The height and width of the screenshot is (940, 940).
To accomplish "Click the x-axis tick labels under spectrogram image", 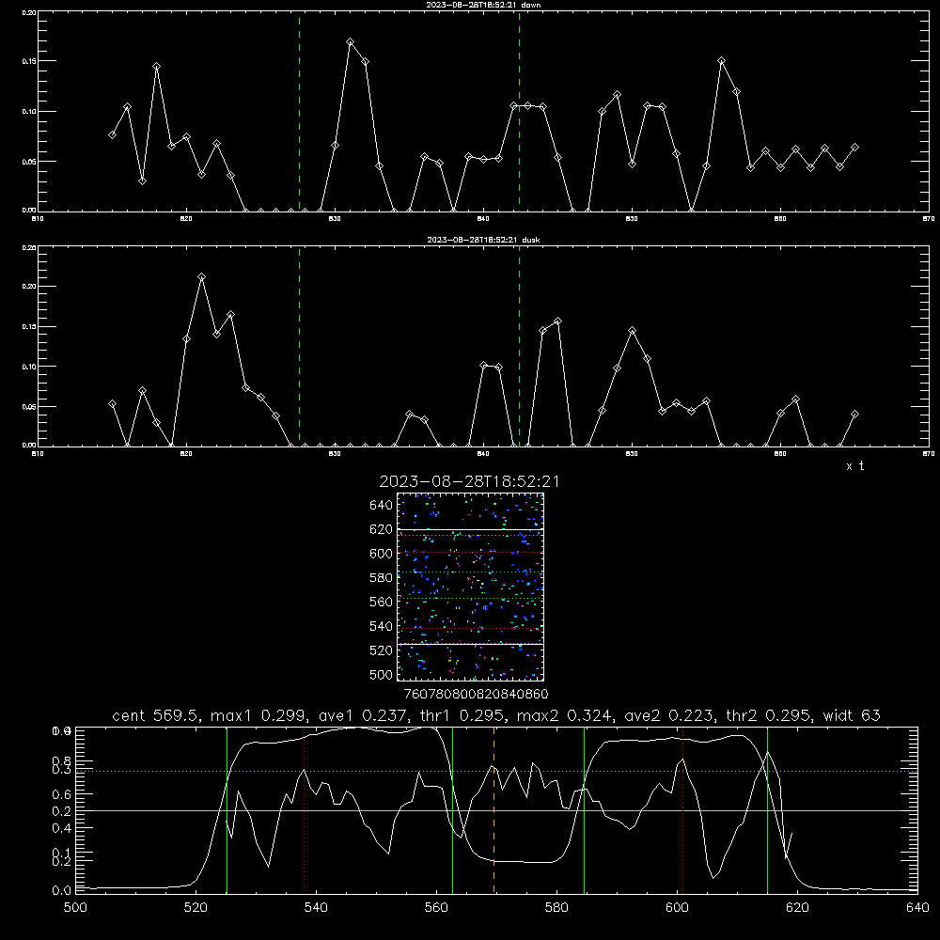I will 476,694.
